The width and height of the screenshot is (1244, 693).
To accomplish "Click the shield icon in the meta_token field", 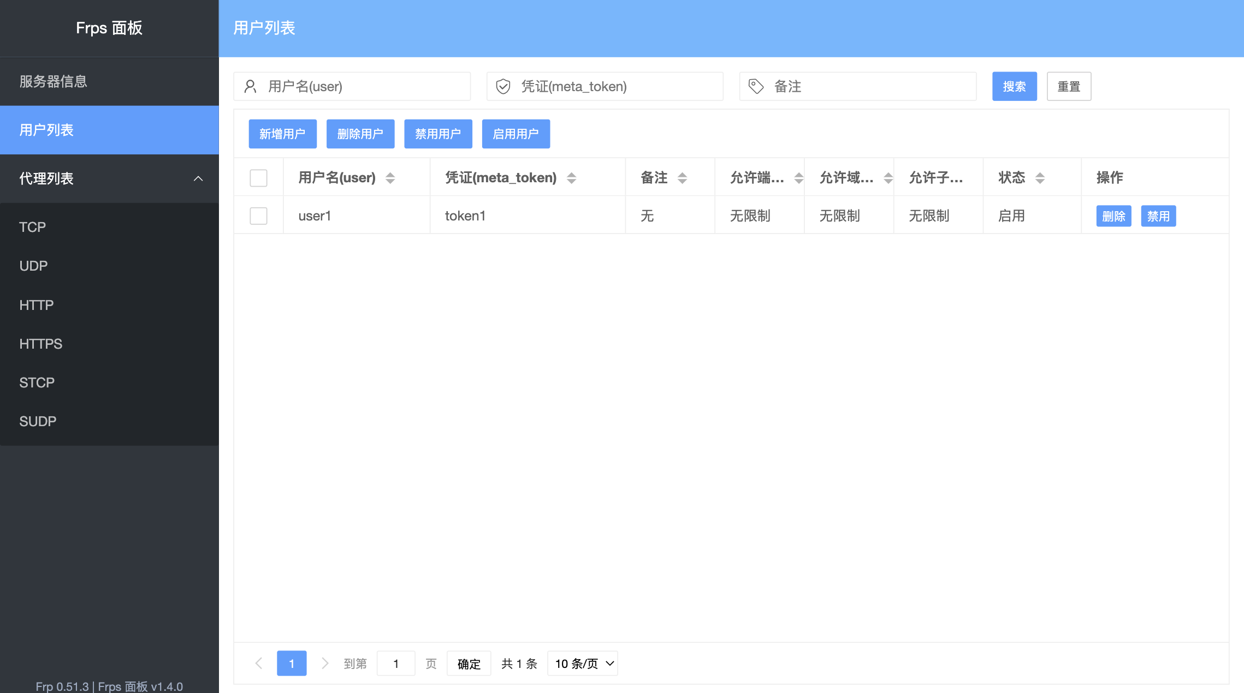I will [x=503, y=86].
